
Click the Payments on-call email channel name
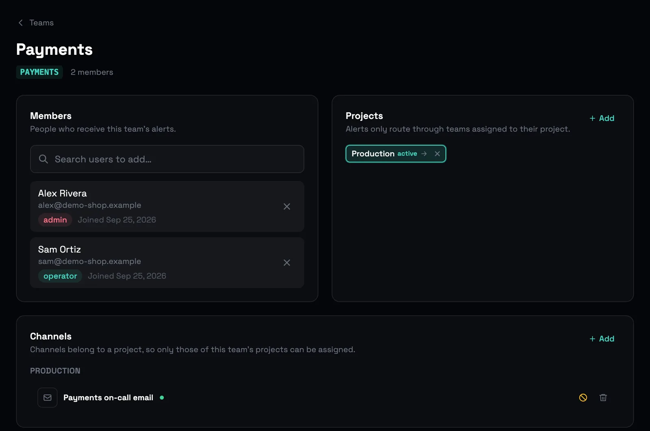tap(108, 398)
